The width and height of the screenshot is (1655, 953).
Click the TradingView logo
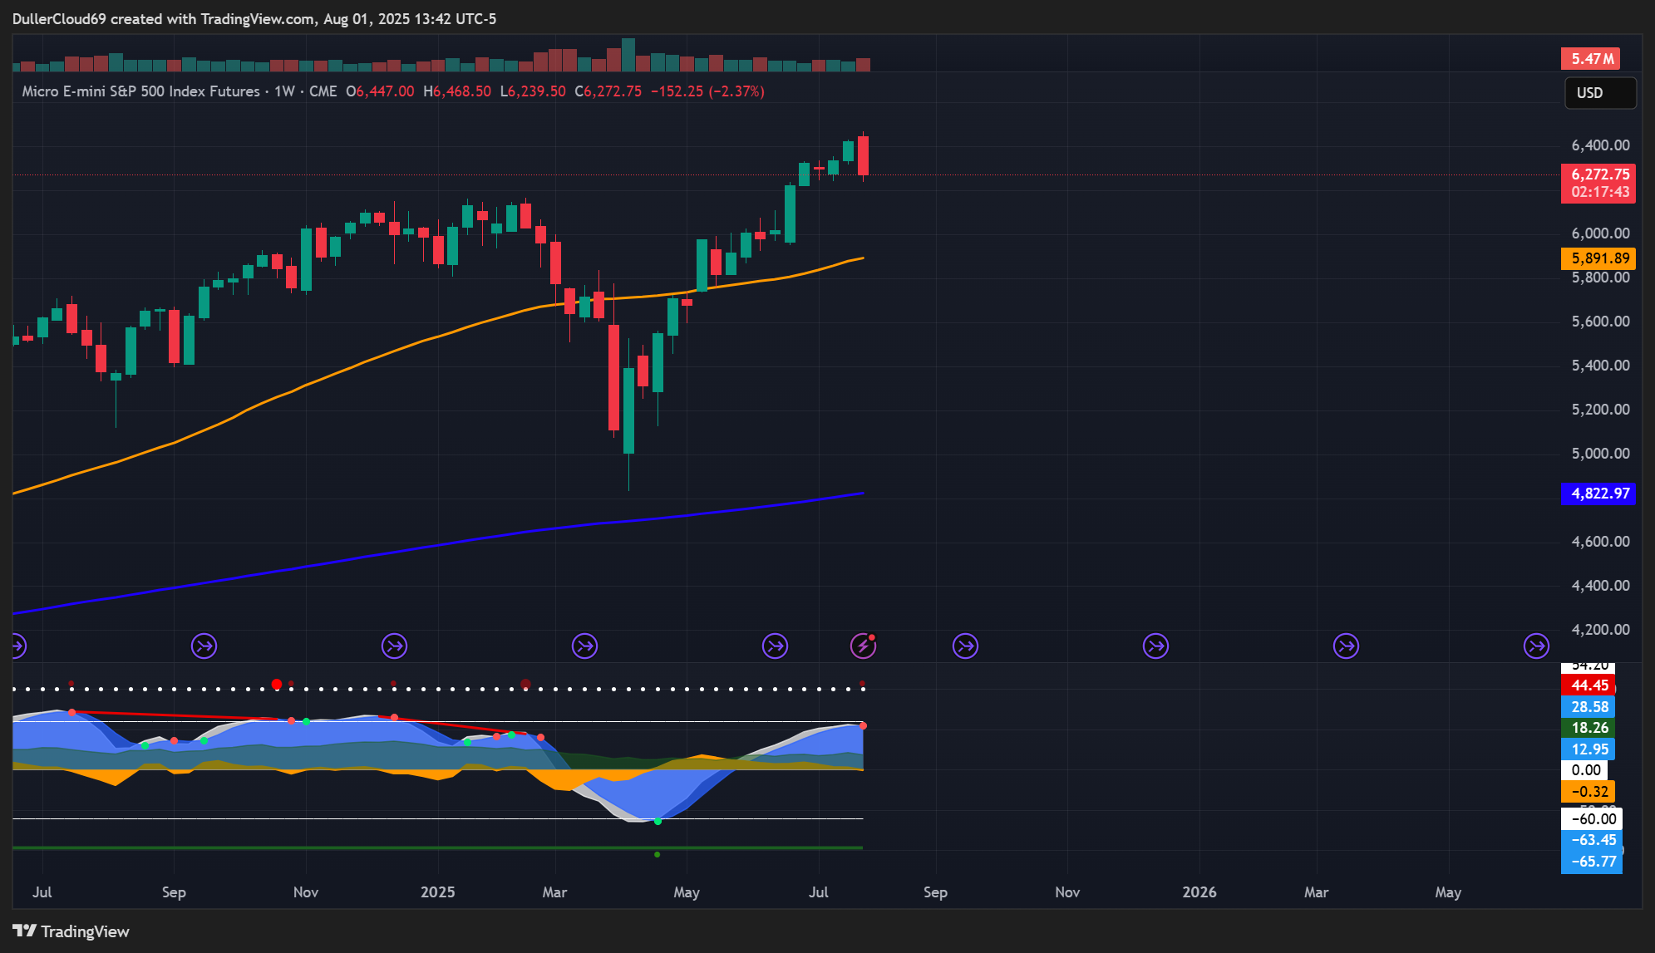pyautogui.click(x=71, y=931)
